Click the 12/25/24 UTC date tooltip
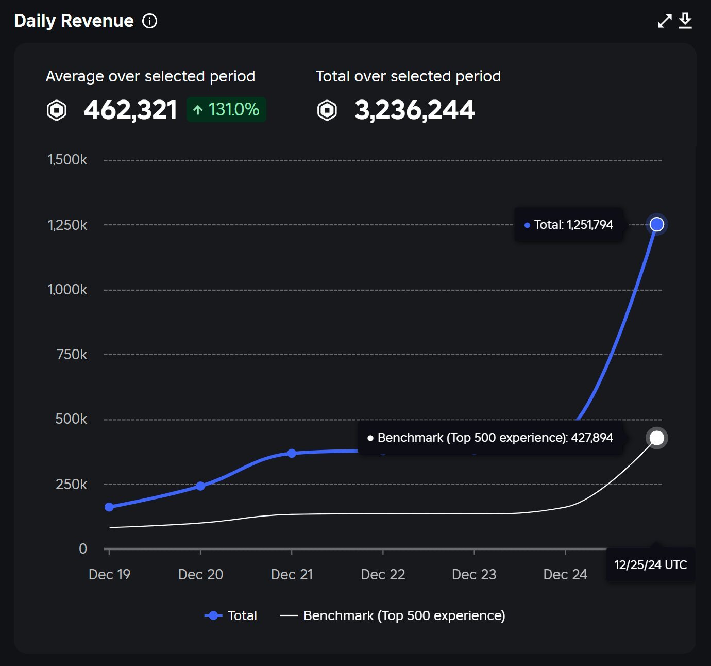711x666 pixels. [650, 565]
